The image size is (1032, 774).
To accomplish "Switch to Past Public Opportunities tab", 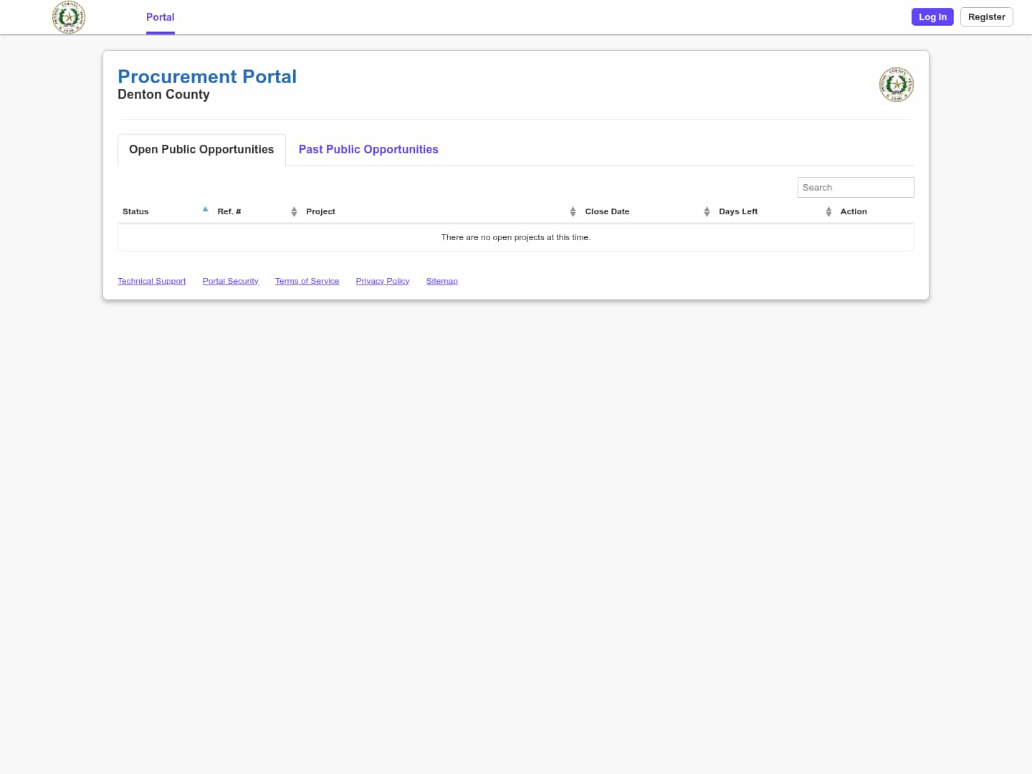I will tap(368, 150).
